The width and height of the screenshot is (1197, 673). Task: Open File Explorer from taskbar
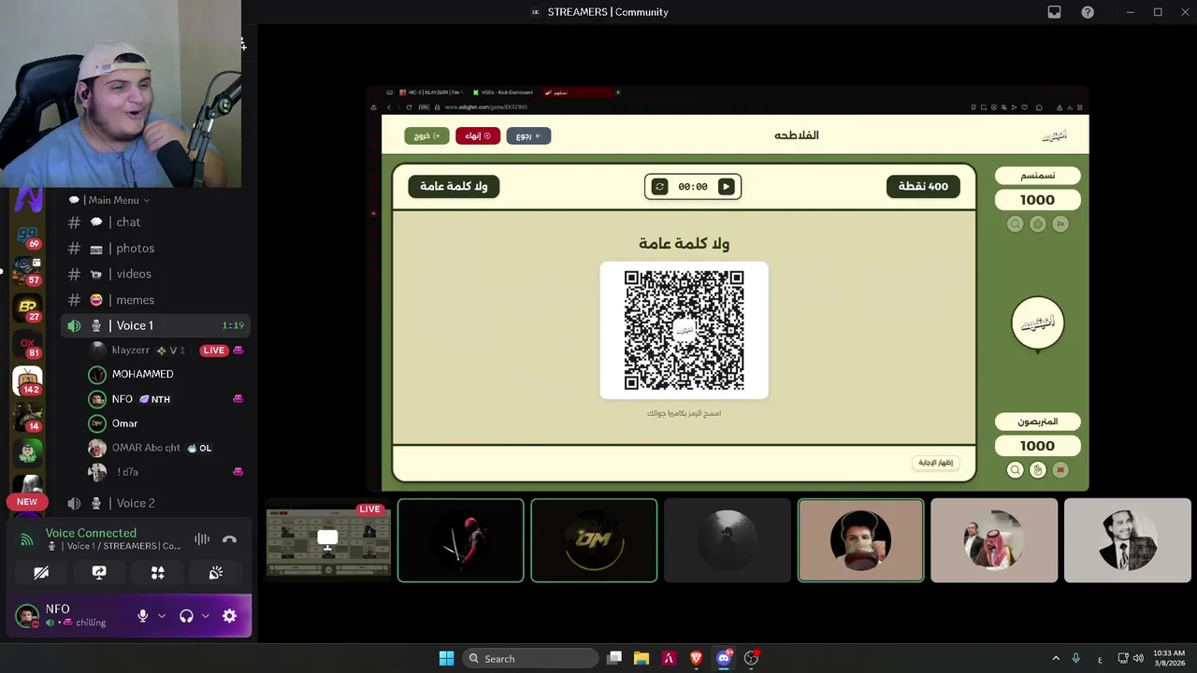pyautogui.click(x=642, y=658)
